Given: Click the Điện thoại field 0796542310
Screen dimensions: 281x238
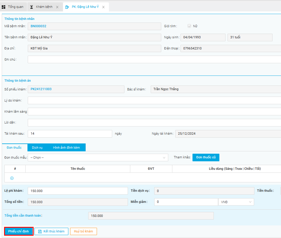Looking at the screenshot, I should pos(231,49).
